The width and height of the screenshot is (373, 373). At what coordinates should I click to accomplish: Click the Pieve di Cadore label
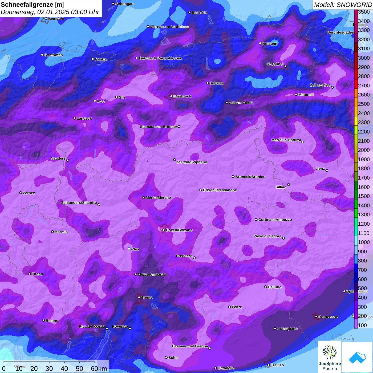pyautogui.click(x=267, y=236)
